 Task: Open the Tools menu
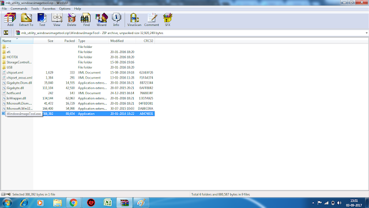(x=35, y=9)
